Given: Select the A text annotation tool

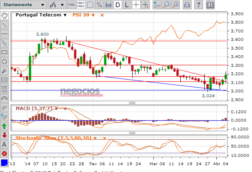Looking at the screenshot, I should coord(4,144).
